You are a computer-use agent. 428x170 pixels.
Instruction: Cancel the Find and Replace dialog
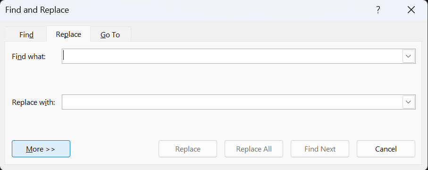tap(386, 149)
